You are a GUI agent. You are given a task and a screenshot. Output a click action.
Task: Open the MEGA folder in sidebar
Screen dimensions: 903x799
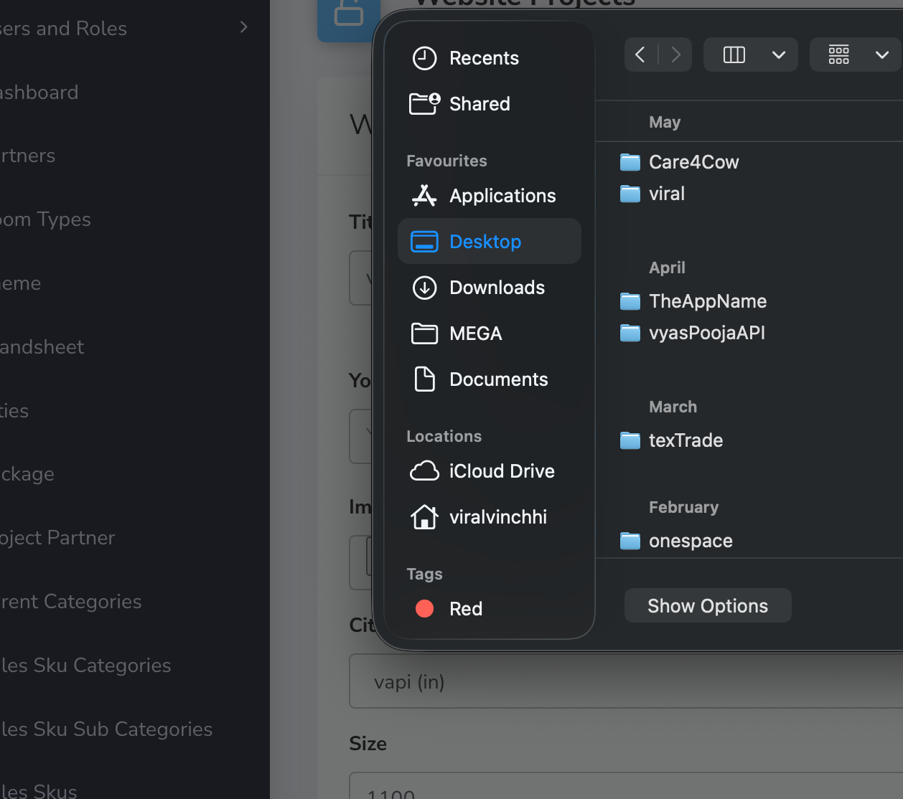pyautogui.click(x=474, y=334)
